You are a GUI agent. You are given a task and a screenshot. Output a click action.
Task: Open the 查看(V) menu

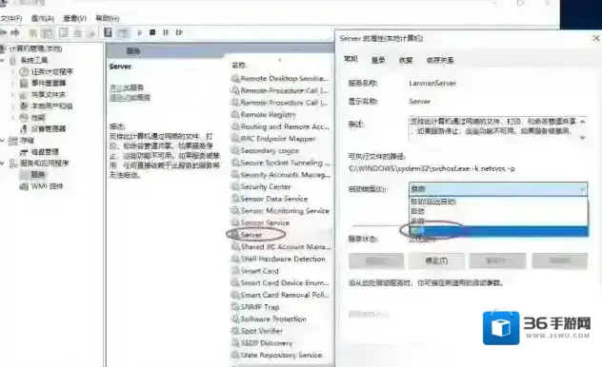coord(75,18)
